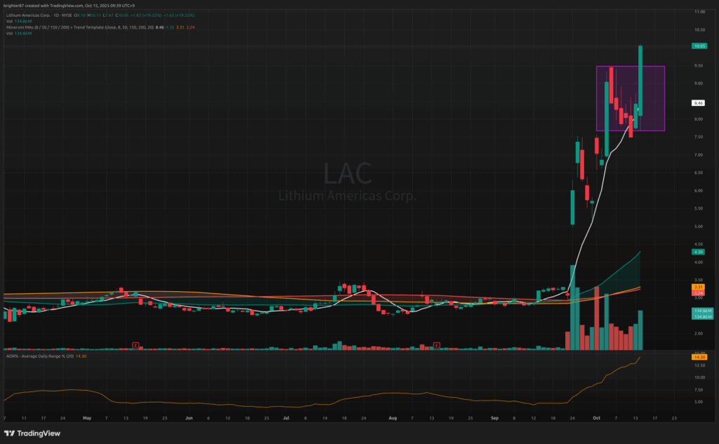Image resolution: width=719 pixels, height=444 pixels.
Task: Click the 'Oct' label on the time axis
Action: (x=597, y=415)
